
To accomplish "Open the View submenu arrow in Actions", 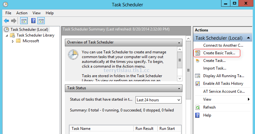I will [x=249, y=99].
